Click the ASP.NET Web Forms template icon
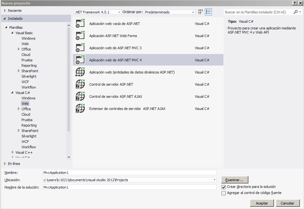Screen dimensions: 304x209 [80, 36]
